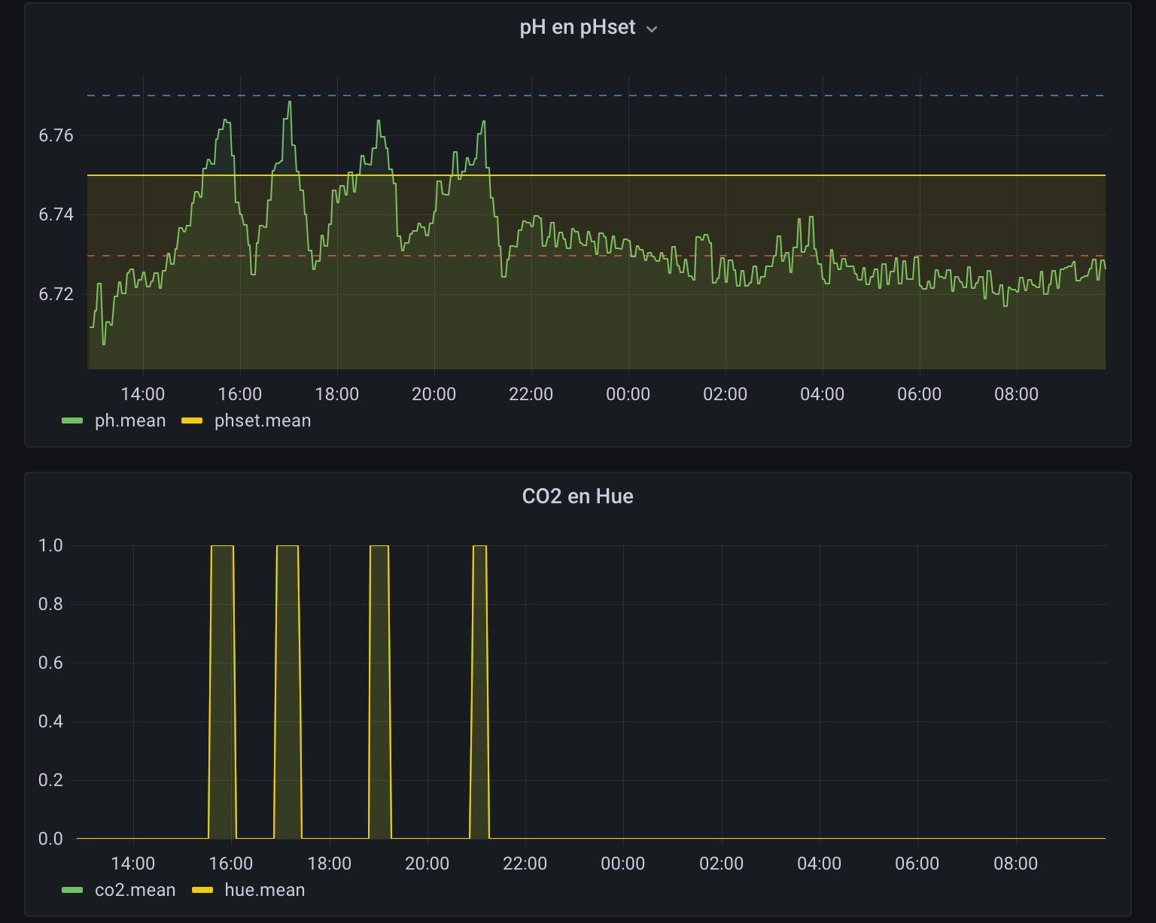Toggle phset.mean series in legend
1156x923 pixels.
pyautogui.click(x=263, y=421)
